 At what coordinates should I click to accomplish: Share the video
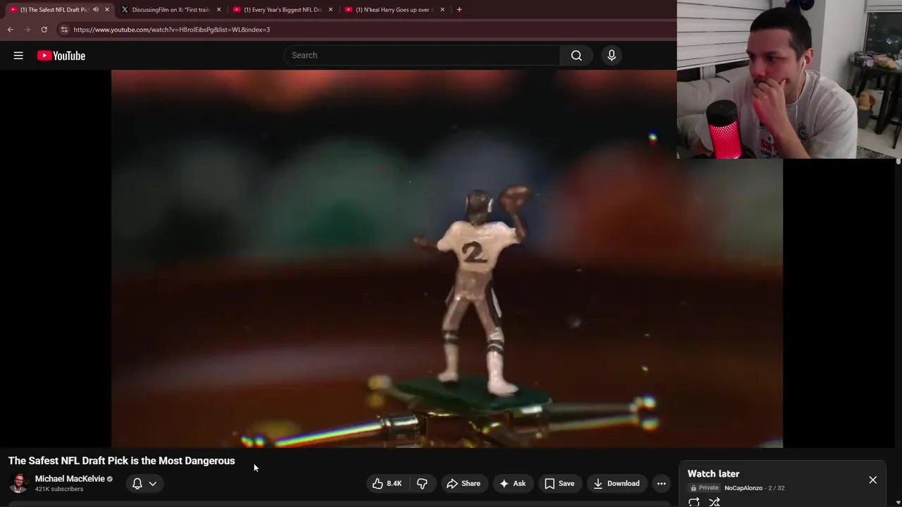tap(463, 484)
